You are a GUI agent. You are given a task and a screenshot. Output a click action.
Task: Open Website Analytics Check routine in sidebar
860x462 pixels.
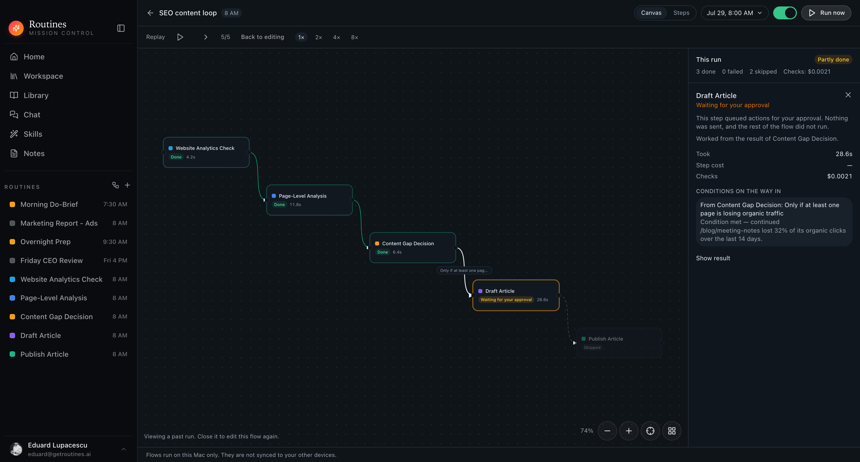[x=69, y=279]
